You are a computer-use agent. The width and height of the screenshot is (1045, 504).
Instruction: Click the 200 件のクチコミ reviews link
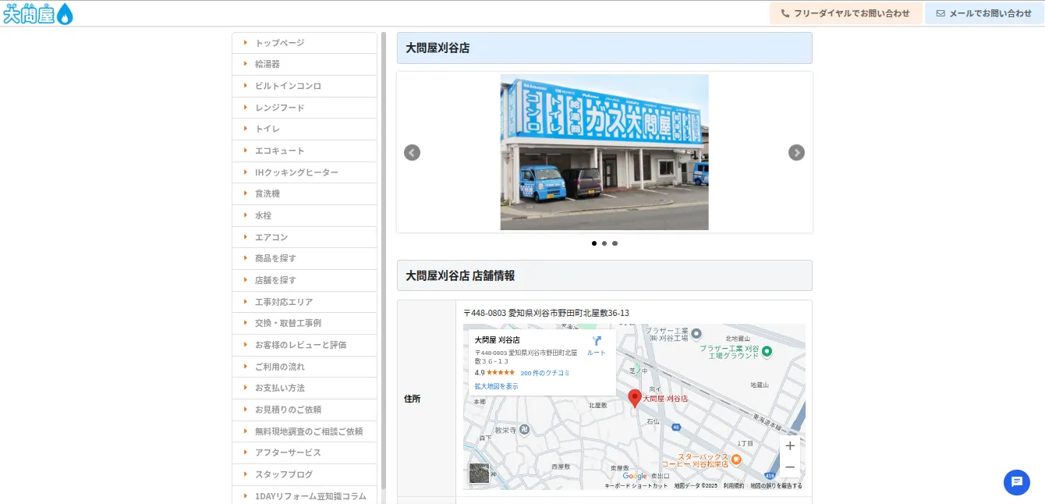point(545,373)
